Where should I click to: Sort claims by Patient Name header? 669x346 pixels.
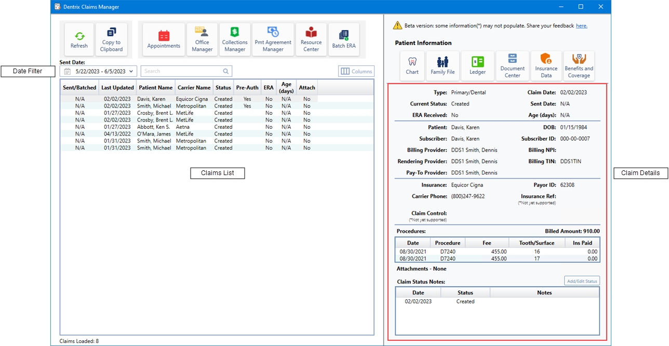pos(155,87)
